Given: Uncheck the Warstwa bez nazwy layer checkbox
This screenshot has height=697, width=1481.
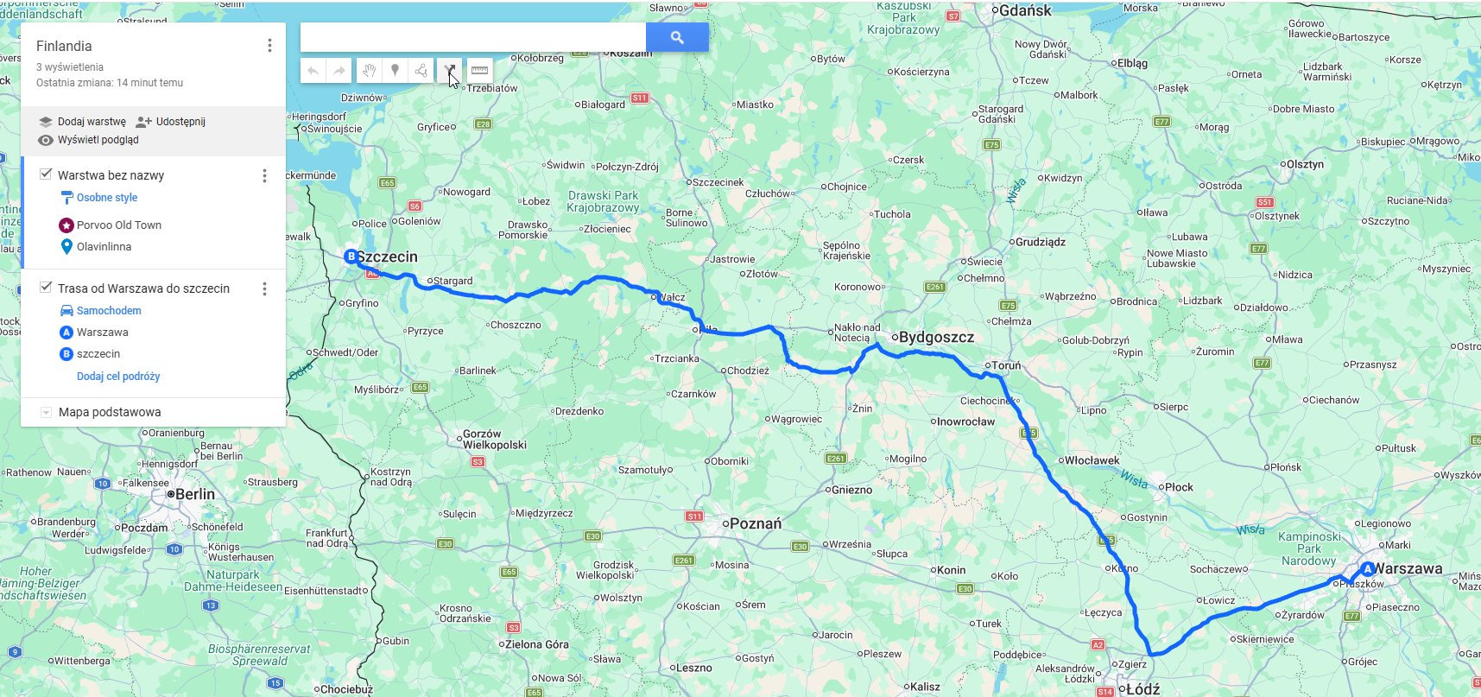Looking at the screenshot, I should [46, 174].
